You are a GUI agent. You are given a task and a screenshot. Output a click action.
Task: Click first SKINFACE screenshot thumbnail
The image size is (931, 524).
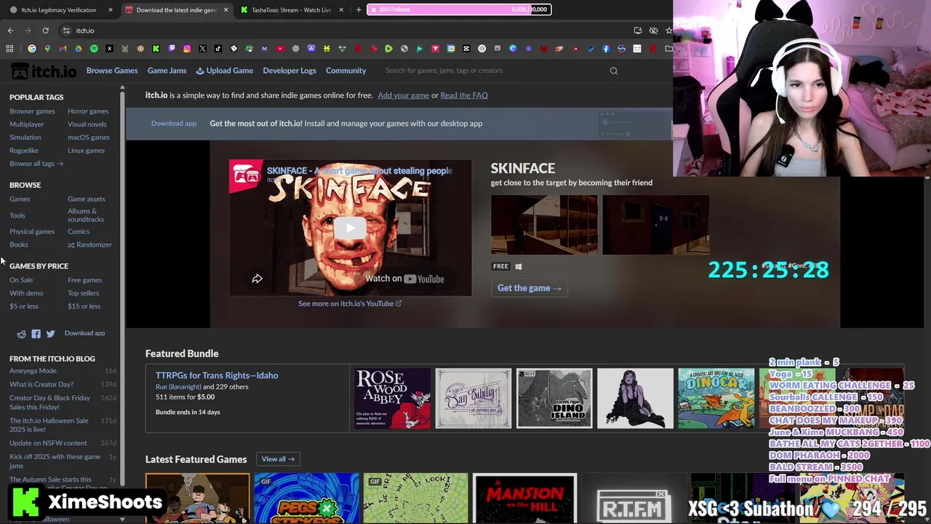click(x=544, y=225)
